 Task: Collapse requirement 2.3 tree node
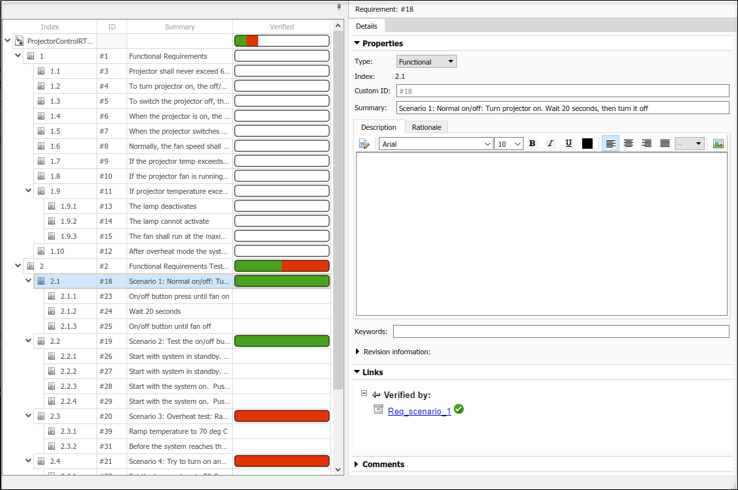[28, 416]
